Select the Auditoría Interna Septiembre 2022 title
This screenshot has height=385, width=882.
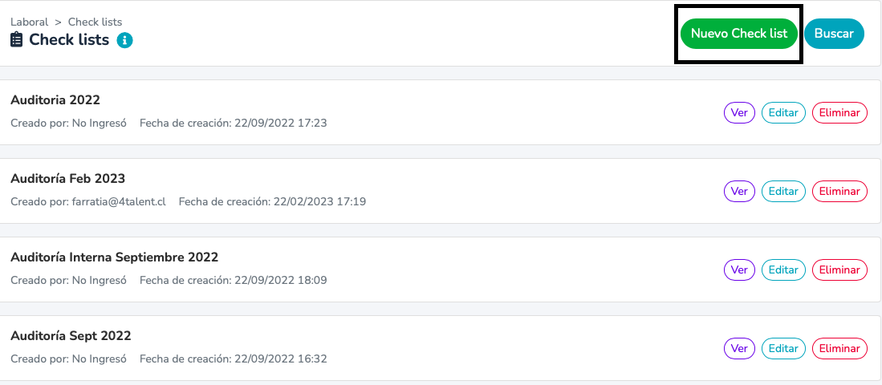tap(114, 257)
